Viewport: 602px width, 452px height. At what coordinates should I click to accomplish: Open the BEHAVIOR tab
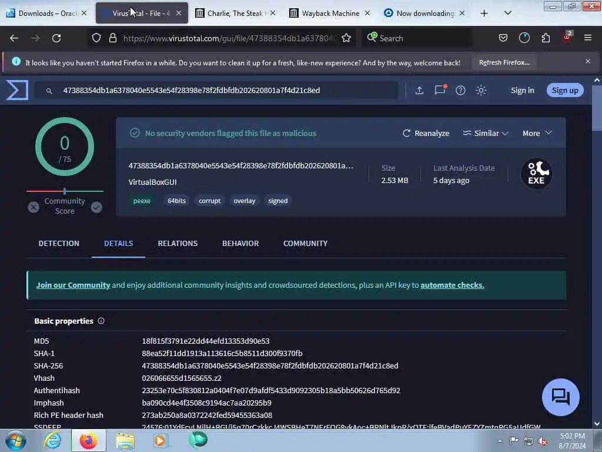(240, 243)
